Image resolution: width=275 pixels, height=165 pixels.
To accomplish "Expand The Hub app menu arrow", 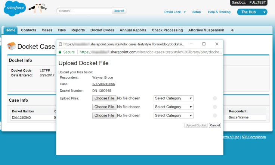I will 264,12.
